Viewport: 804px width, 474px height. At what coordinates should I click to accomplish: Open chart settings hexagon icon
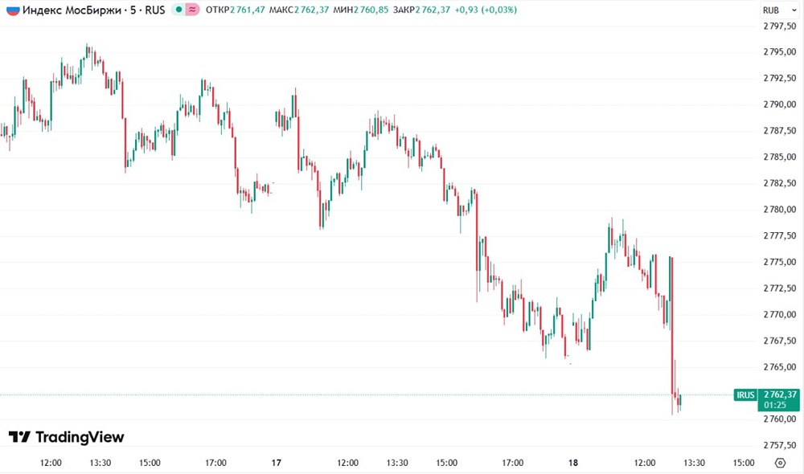tap(779, 463)
